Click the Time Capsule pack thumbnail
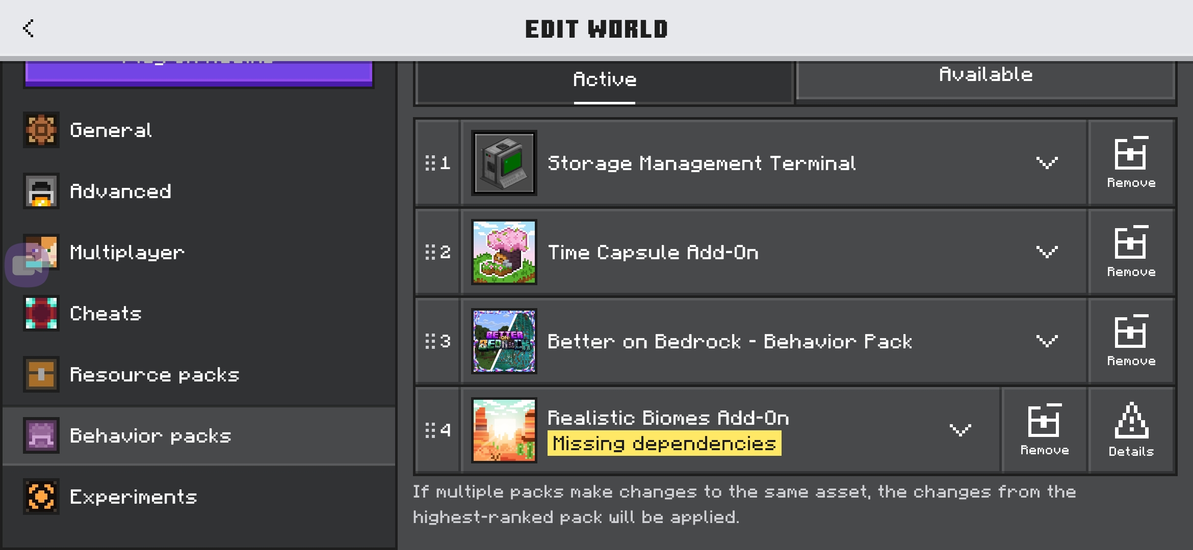This screenshot has width=1193, height=550. pyautogui.click(x=504, y=252)
